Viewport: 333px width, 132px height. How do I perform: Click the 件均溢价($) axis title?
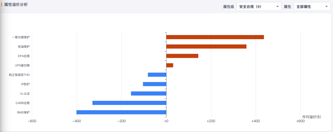tap(311, 117)
